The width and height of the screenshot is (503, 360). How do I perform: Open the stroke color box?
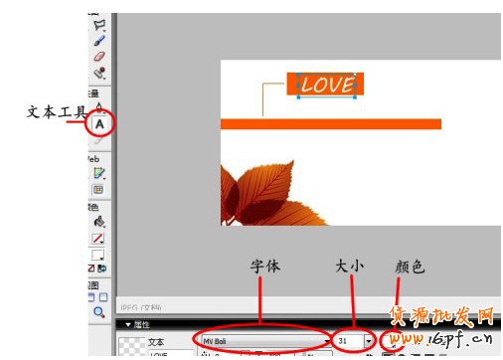coord(97,238)
